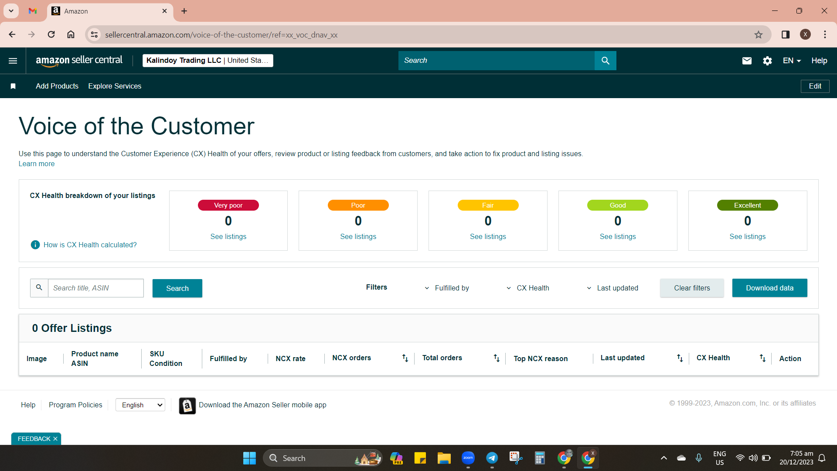See listings under Very poor
Screen dimensions: 837x471
click(x=228, y=237)
